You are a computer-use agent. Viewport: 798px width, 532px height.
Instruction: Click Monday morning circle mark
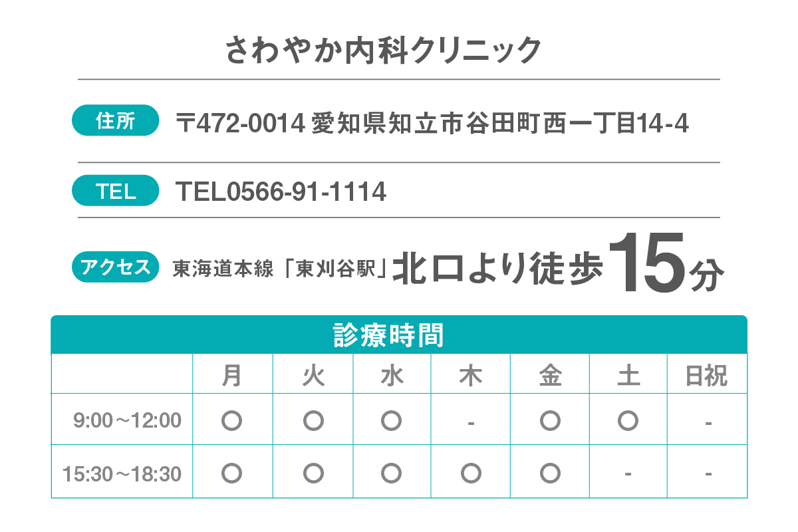click(x=231, y=420)
